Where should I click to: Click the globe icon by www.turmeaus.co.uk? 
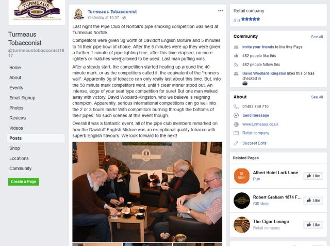236,124
